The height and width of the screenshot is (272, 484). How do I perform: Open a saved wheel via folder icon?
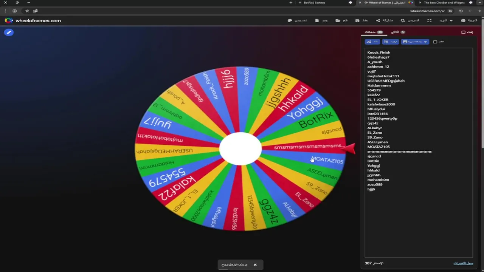click(337, 20)
